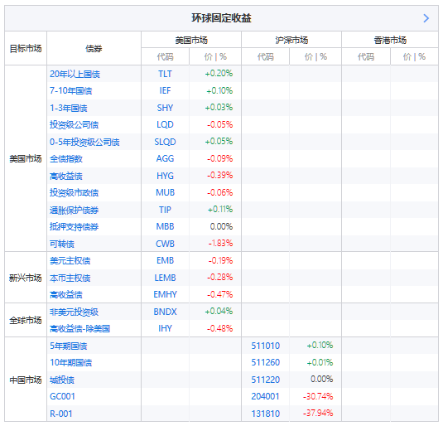Select stock code 131810
Screen dimensions: 443x426
click(265, 414)
